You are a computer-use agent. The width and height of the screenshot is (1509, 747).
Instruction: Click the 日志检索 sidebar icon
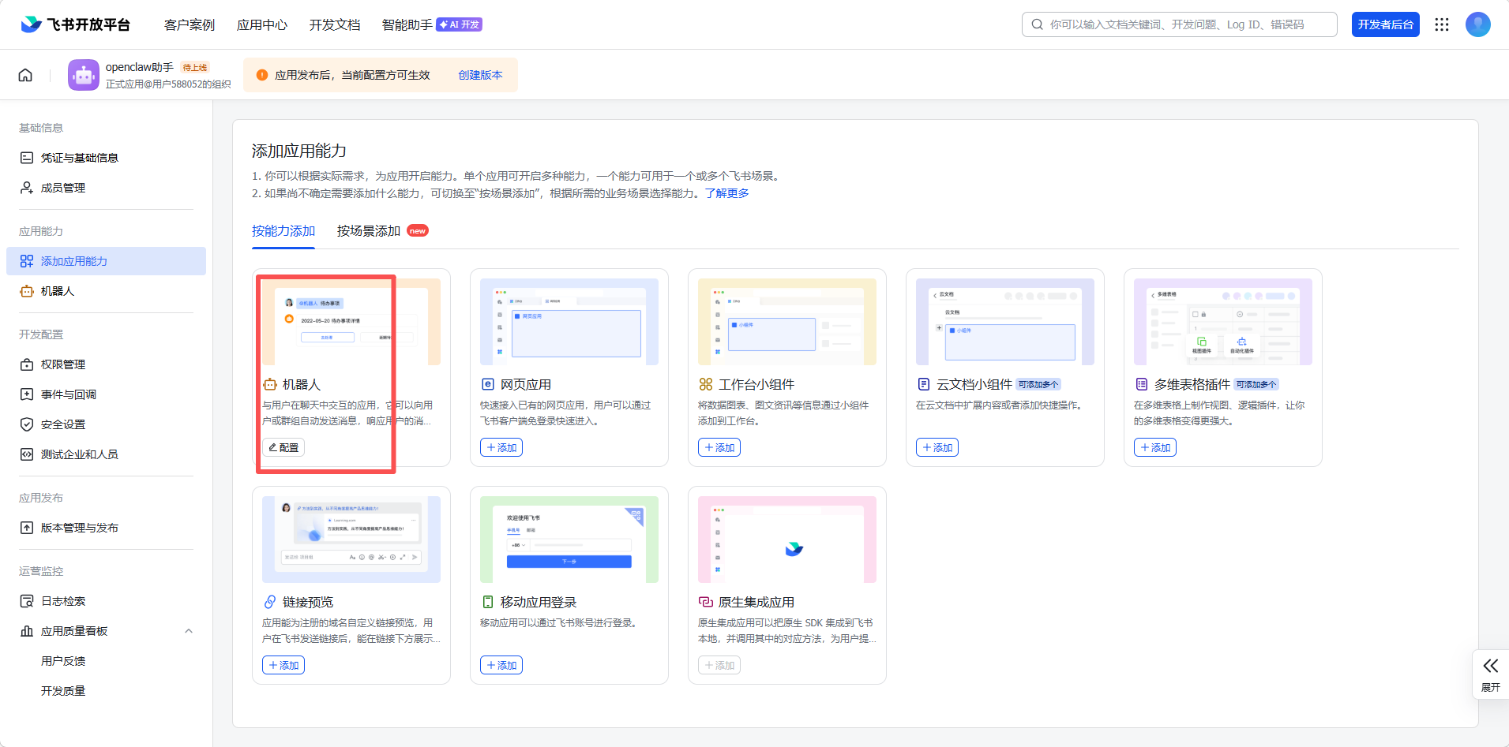click(x=27, y=601)
